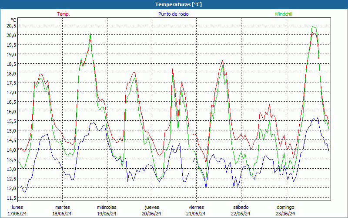
Task: Click the 11,5 y-axis value
Action: coord(11,198)
